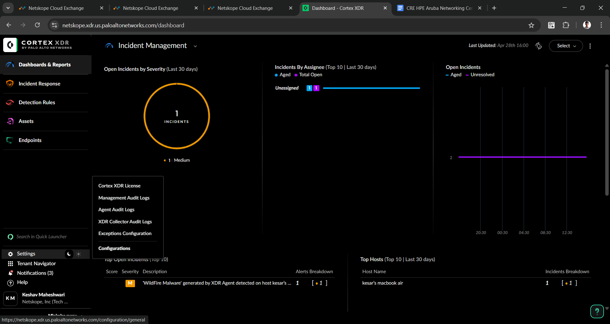Open Management Audit Logs

tap(124, 198)
